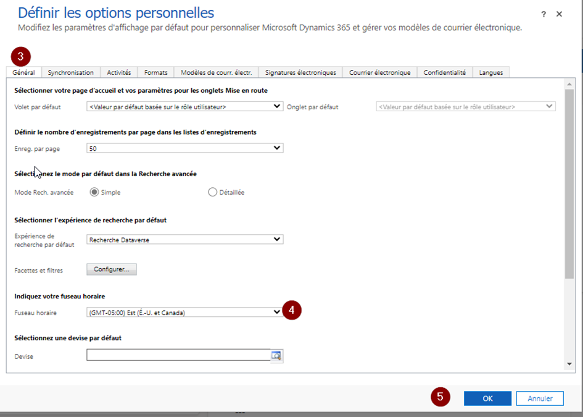The height and width of the screenshot is (417, 583).
Task: Click the Annuler button
Action: click(540, 398)
